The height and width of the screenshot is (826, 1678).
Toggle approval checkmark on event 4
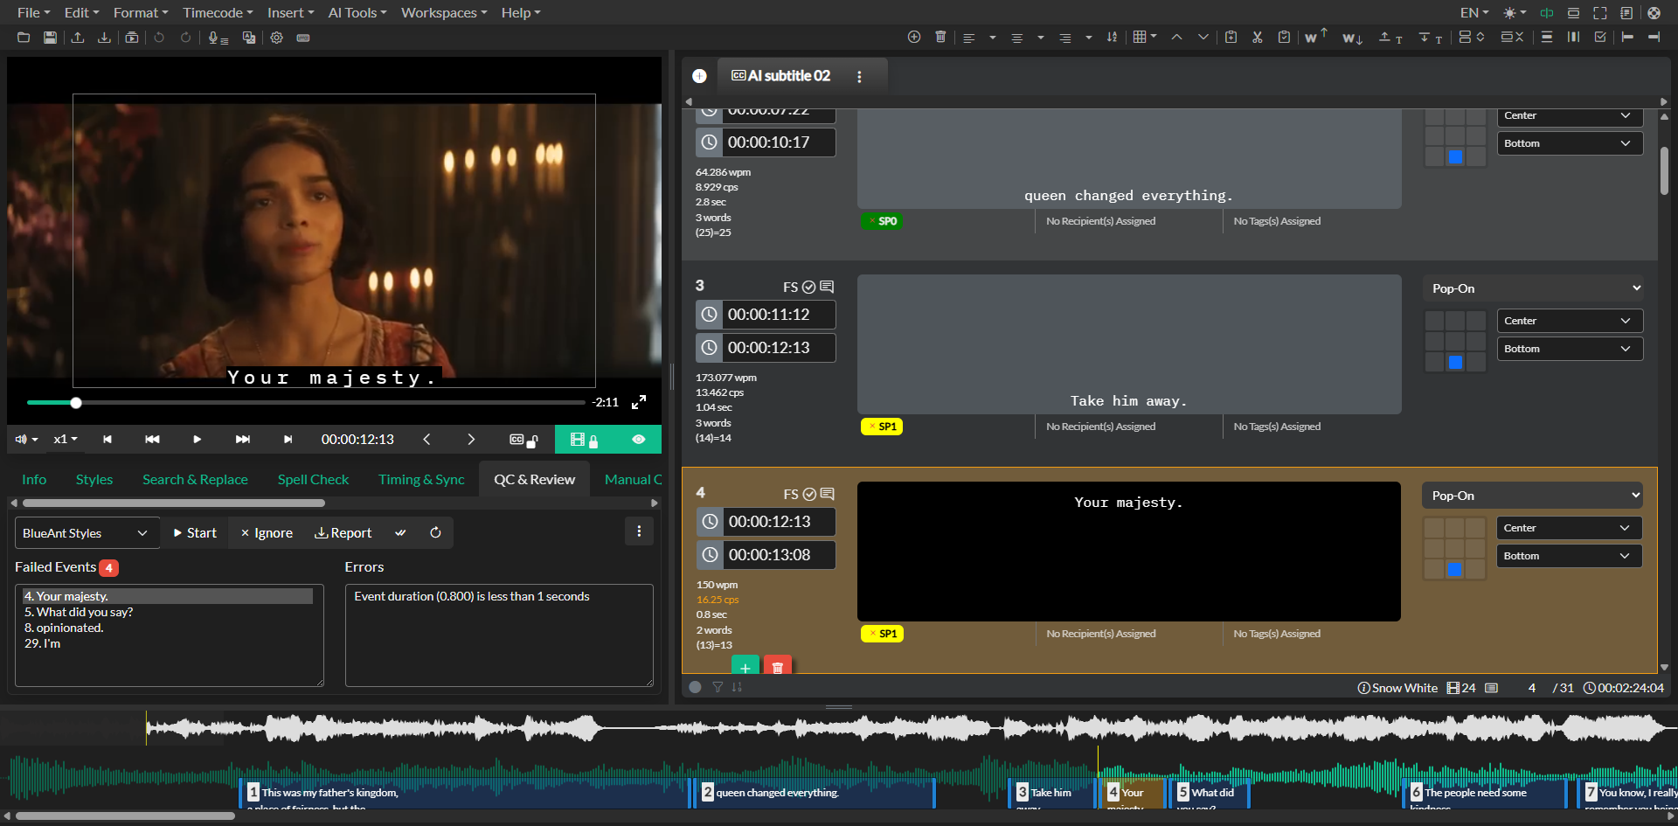tap(809, 495)
